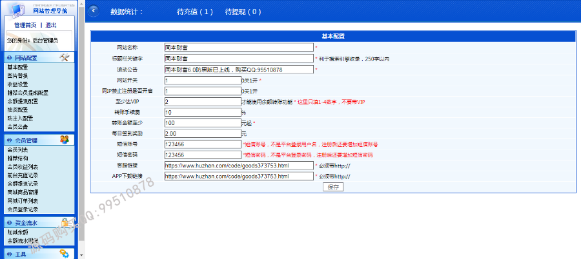Focus the 转账金额至少 input field
Screen dimensions: 581x259
[203, 123]
